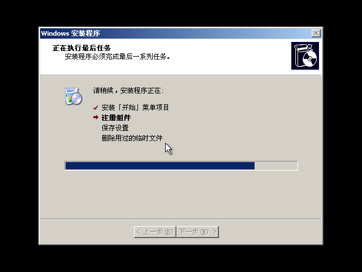Click the right angle bracket on the 下一步 button
Viewport: 362px width, 272px height.
[x=214, y=232]
